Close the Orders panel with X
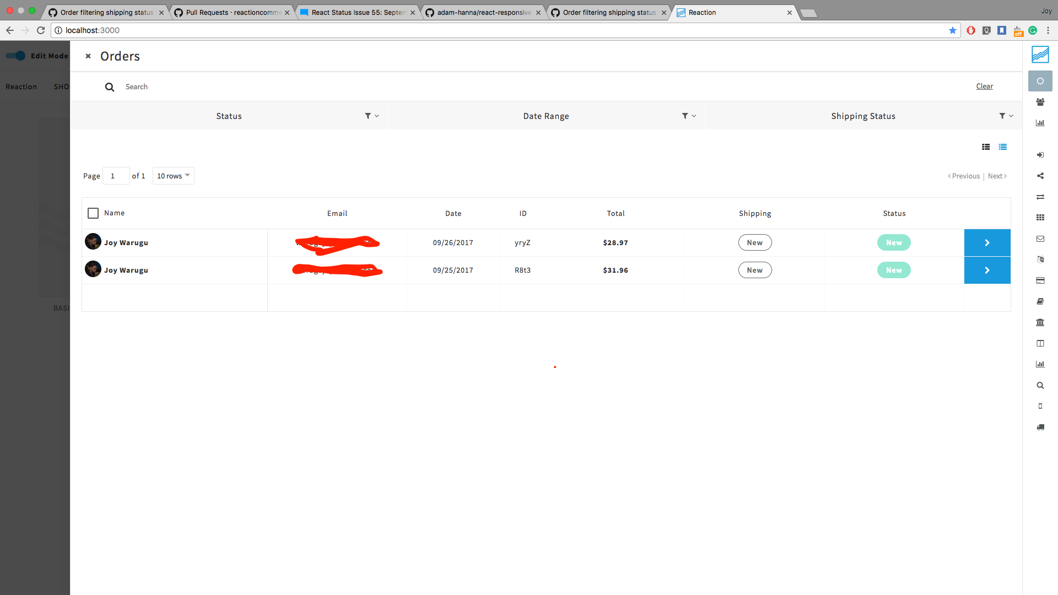This screenshot has width=1058, height=595. [88, 56]
